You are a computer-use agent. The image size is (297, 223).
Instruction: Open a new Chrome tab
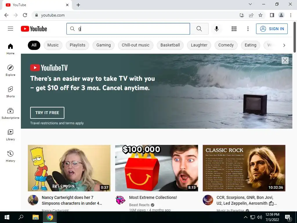pyautogui.click(x=78, y=5)
